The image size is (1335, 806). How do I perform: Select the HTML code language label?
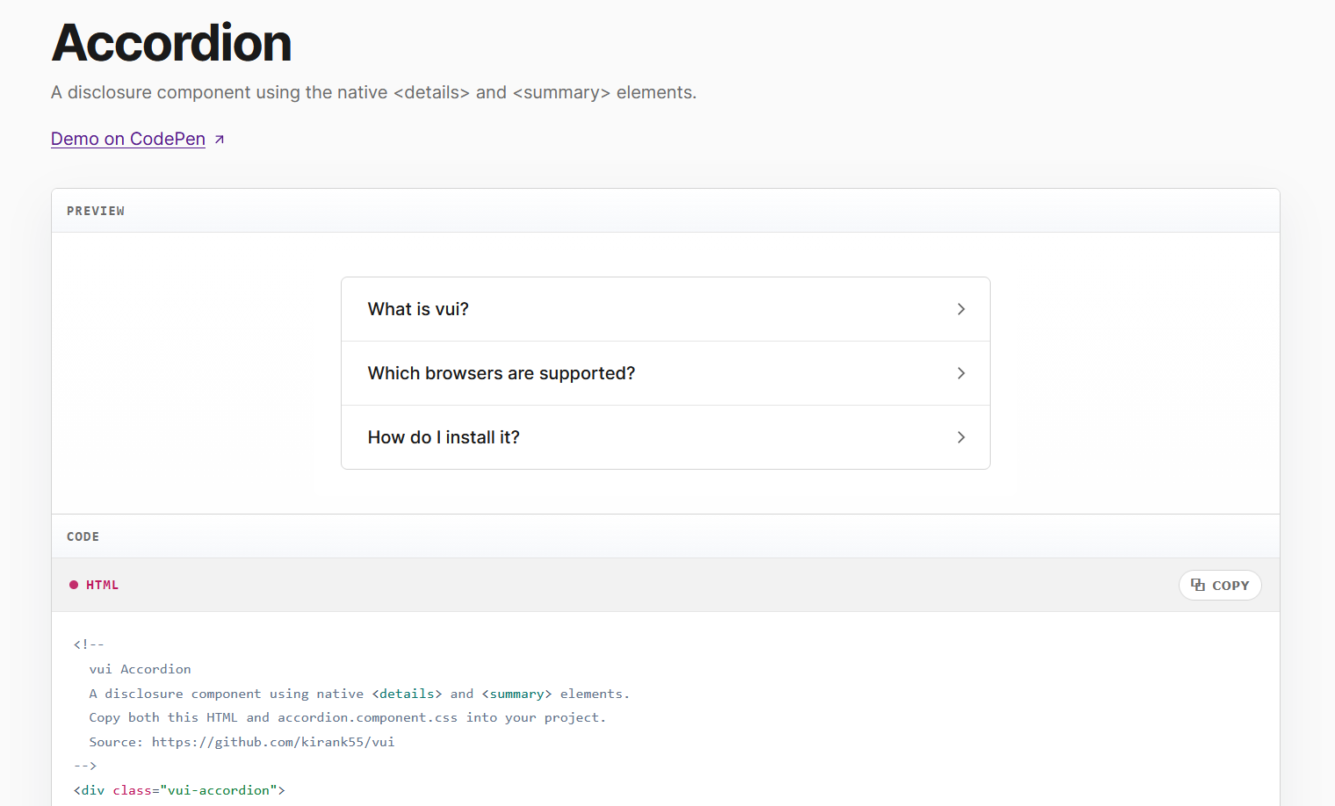(102, 585)
